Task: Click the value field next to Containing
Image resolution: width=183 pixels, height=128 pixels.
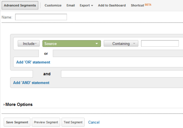Action: (160, 44)
